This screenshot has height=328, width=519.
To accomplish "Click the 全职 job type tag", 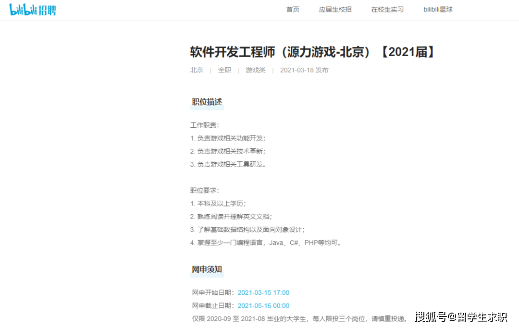I will (x=224, y=70).
